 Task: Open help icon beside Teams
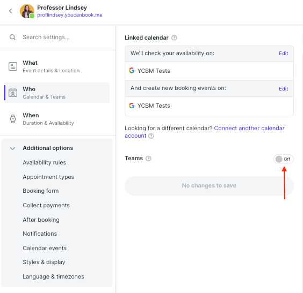click(x=148, y=159)
